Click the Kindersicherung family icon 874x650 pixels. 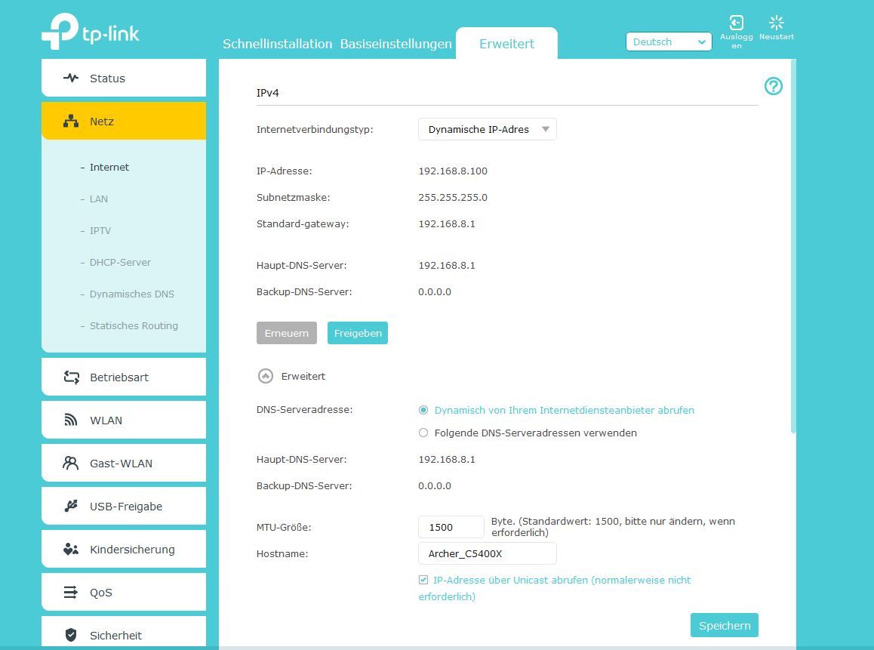click(x=71, y=549)
